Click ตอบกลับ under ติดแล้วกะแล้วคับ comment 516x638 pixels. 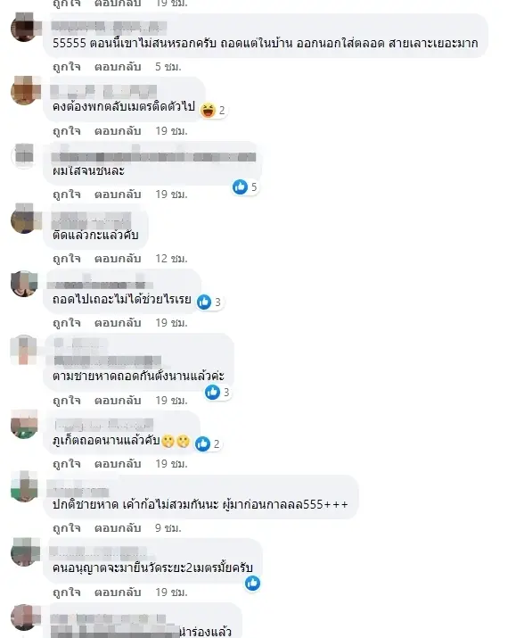point(118,259)
